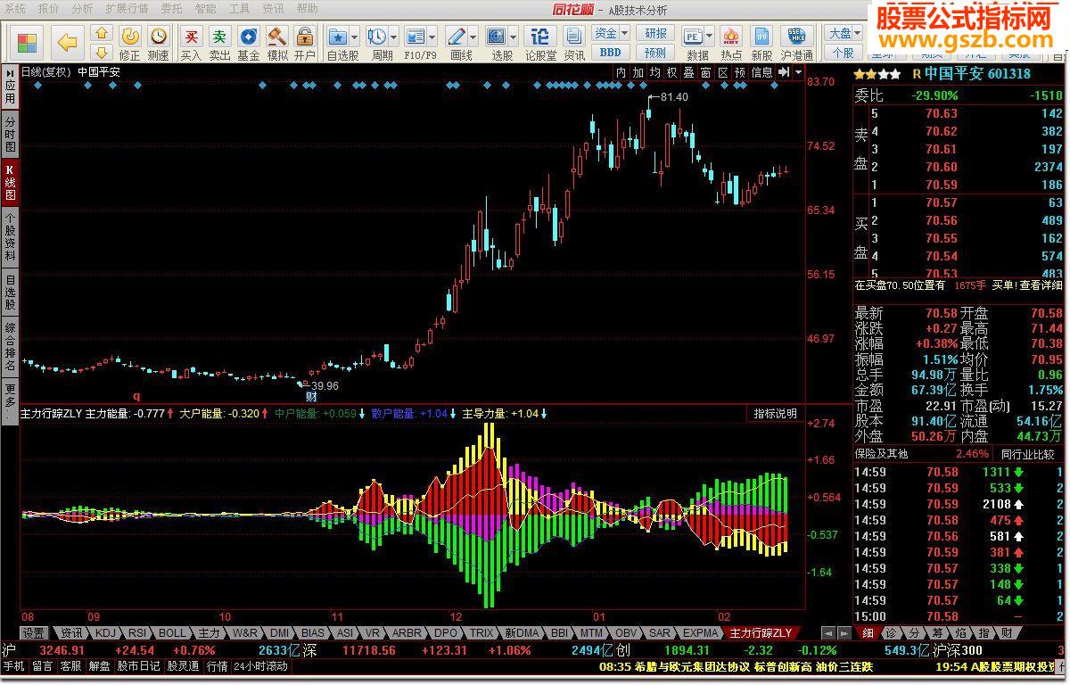The height and width of the screenshot is (685, 1070).
Task: Switch to the EXPMA indicator tab
Action: [x=701, y=633]
